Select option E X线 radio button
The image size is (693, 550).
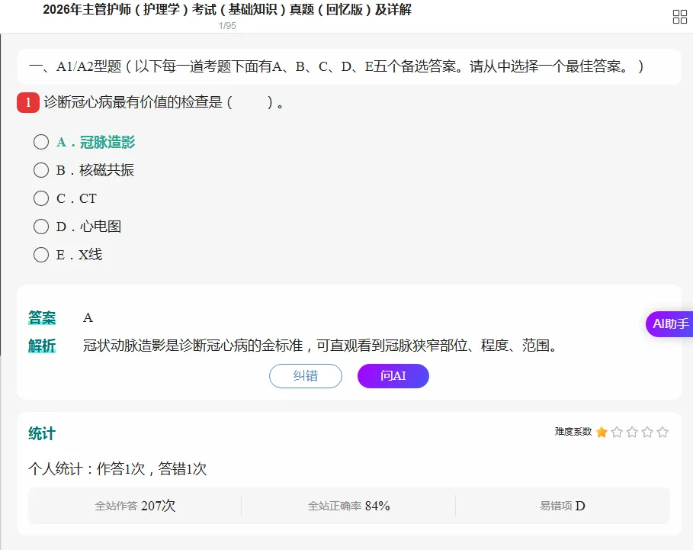click(41, 255)
